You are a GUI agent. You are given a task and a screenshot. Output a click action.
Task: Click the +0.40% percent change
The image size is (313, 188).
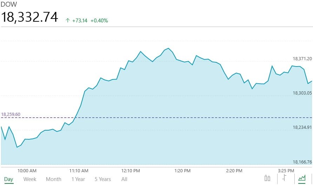99,21
